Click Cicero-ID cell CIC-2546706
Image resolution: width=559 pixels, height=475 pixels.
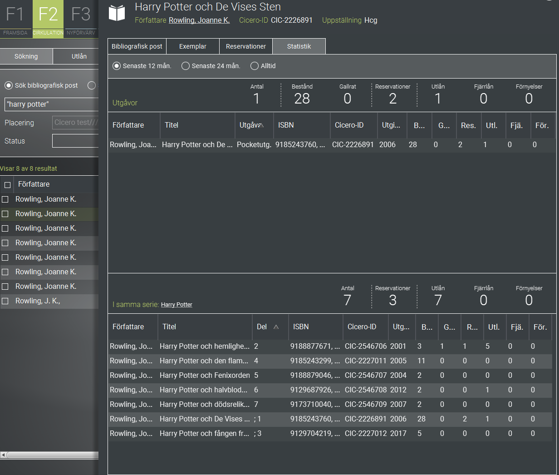click(x=366, y=346)
